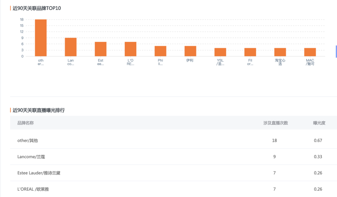Image resolution: width=337 pixels, height=197 pixels.
Task: Select the 淘宝心选 bar in the chart
Action: pyautogui.click(x=280, y=52)
